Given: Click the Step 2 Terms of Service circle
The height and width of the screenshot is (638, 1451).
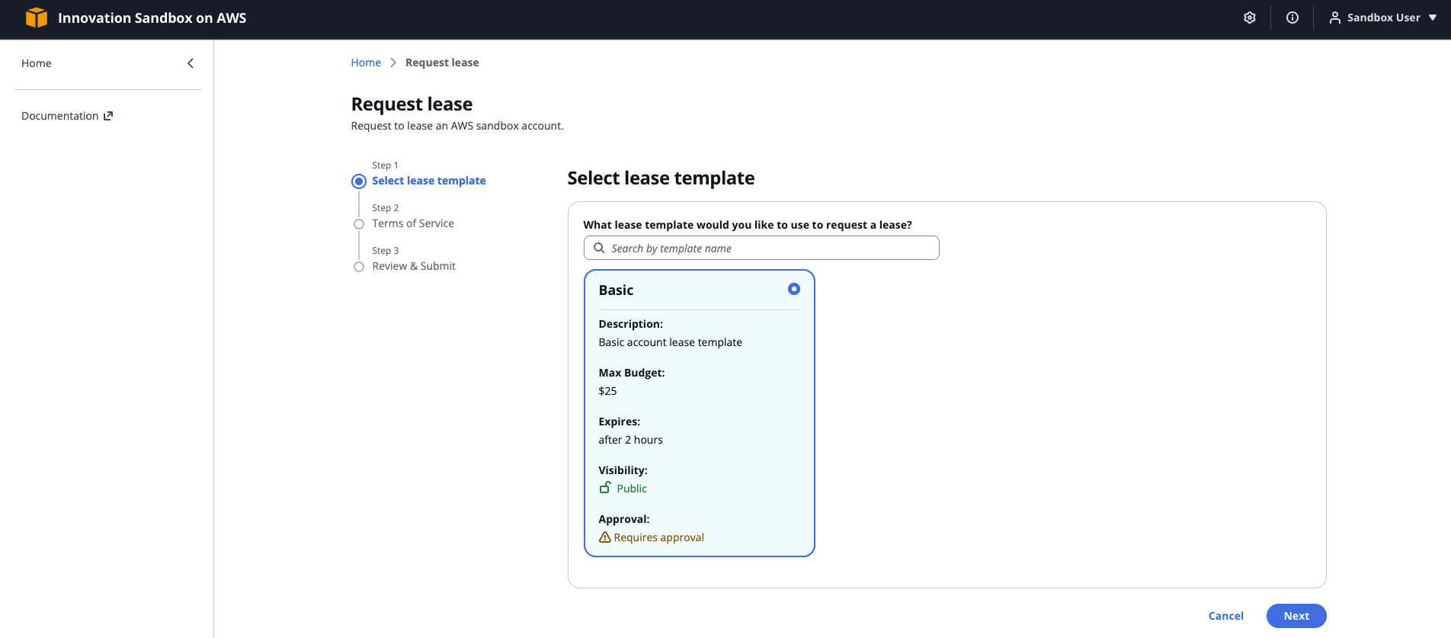Looking at the screenshot, I should pyautogui.click(x=359, y=224).
